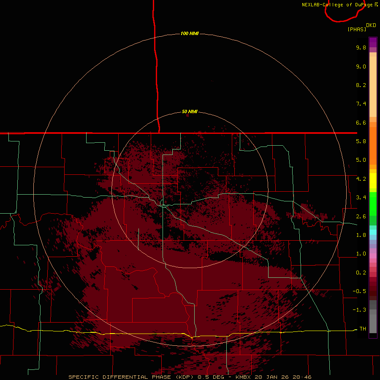Click the 6.6 value on color scale
This screenshot has width=380, height=380.
(361, 122)
